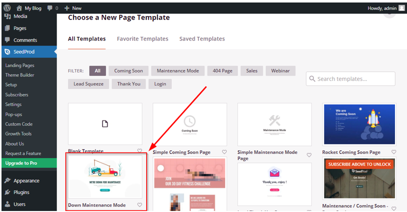The width and height of the screenshot is (407, 212).
Task: Open My Blog home icon
Action: click(19, 8)
